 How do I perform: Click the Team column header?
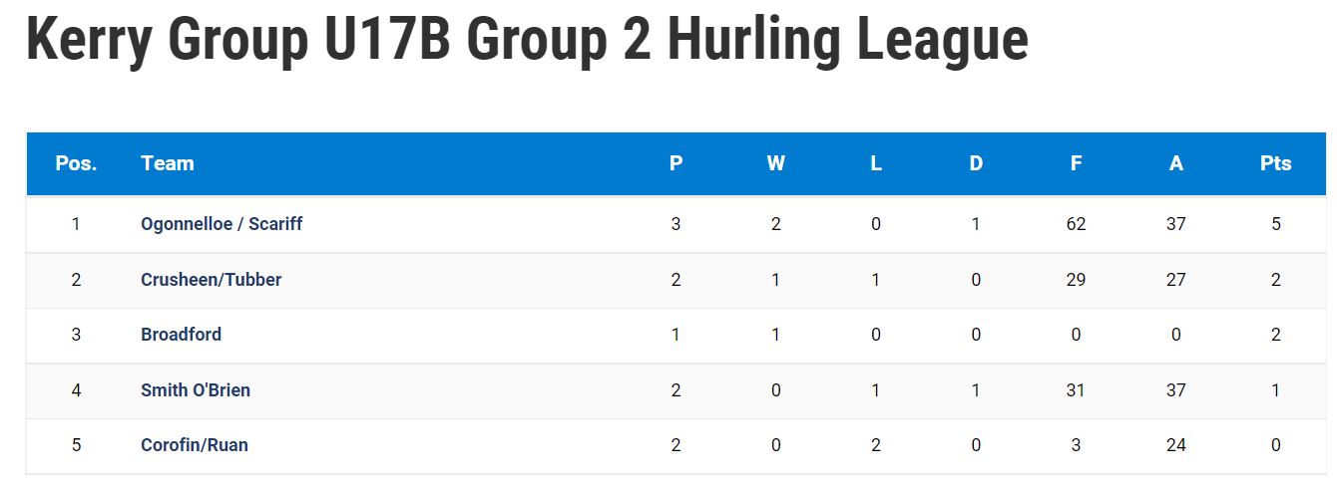168,163
